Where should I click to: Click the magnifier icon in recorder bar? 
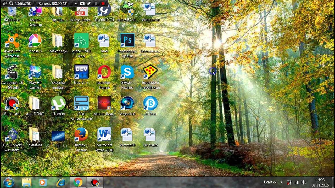pyautogui.click(x=11, y=3)
